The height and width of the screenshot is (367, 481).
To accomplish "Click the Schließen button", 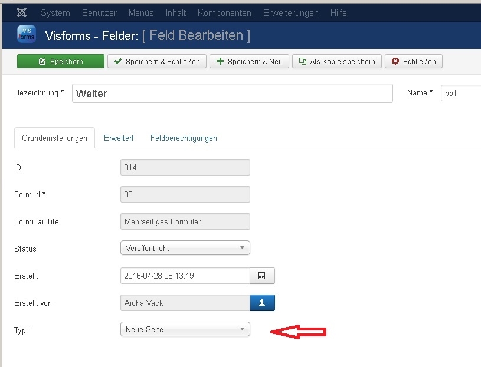I will 414,61.
